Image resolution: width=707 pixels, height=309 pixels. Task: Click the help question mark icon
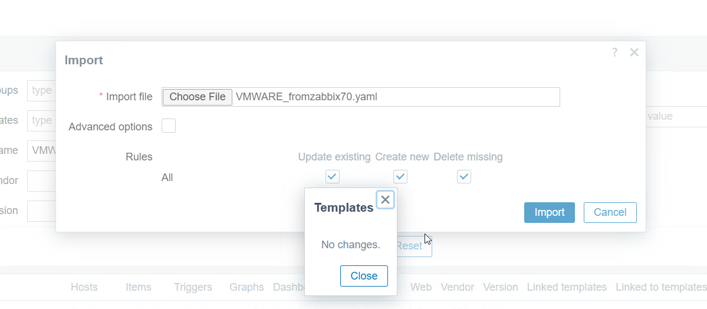614,52
